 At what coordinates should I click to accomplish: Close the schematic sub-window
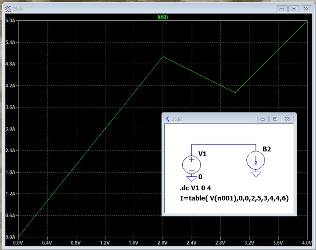point(287,119)
